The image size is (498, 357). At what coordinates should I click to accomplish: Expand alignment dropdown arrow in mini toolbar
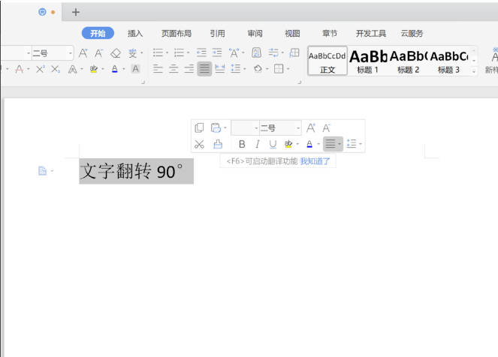(340, 144)
